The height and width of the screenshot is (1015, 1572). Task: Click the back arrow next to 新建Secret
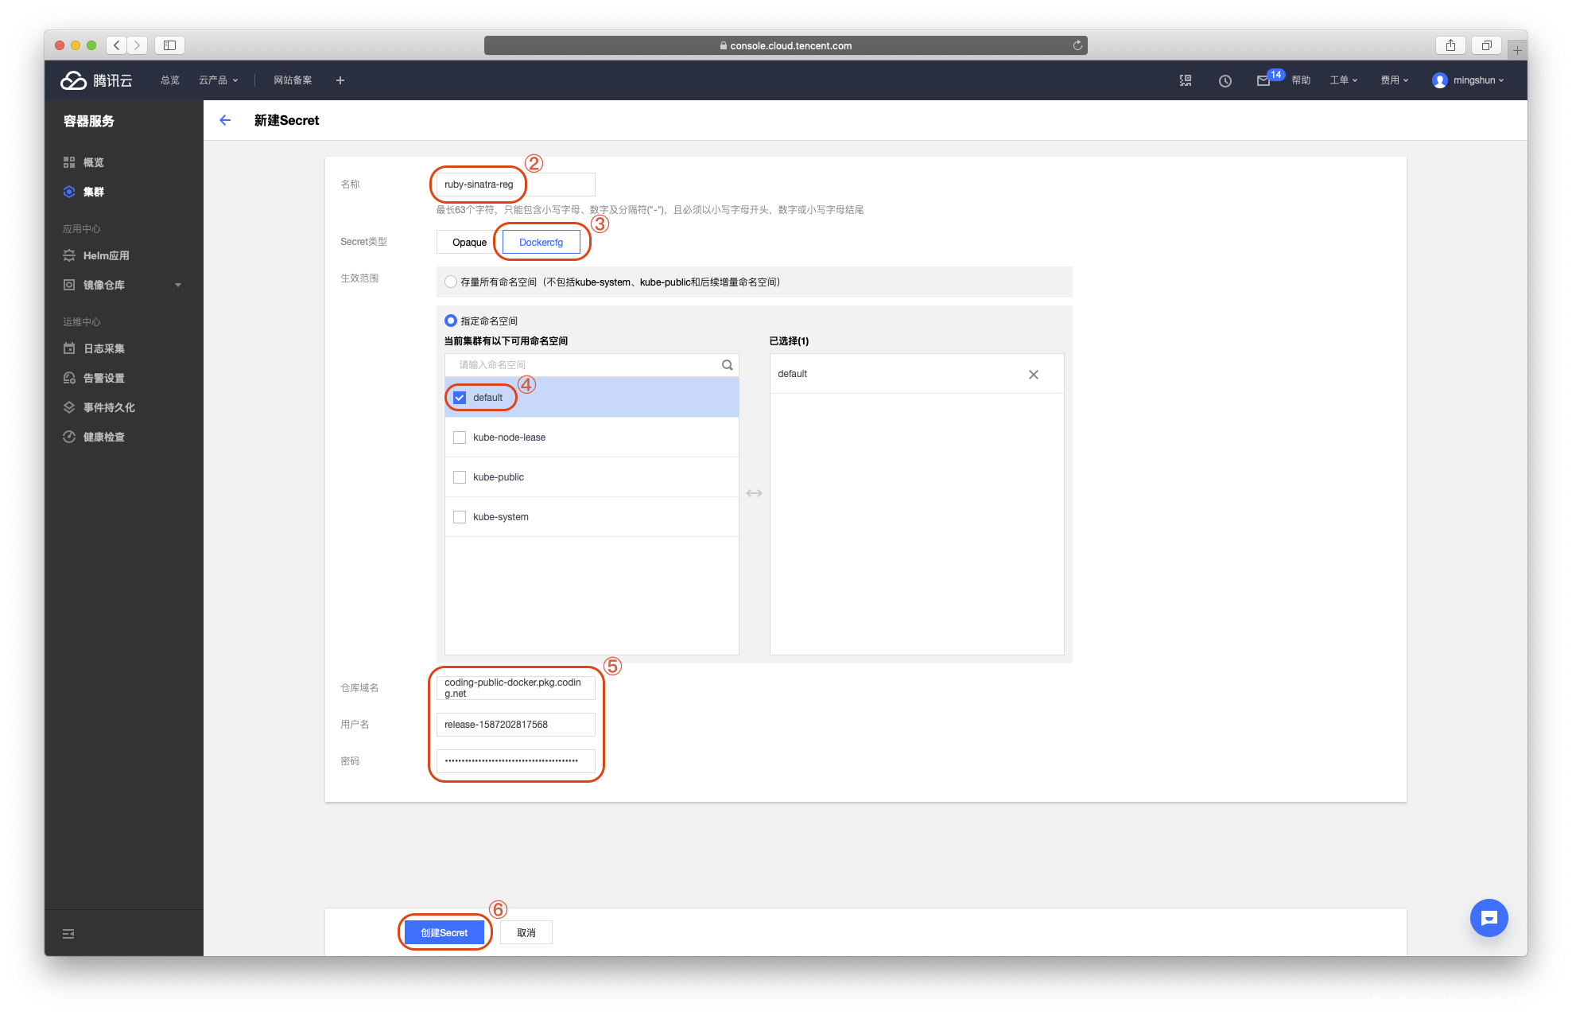pos(225,120)
